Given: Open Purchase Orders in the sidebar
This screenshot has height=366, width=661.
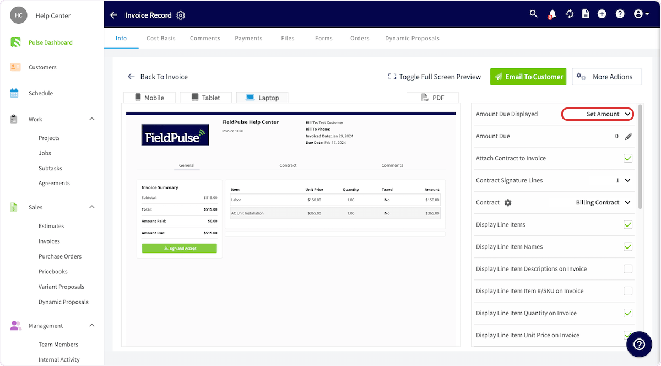Looking at the screenshot, I should coord(60,256).
